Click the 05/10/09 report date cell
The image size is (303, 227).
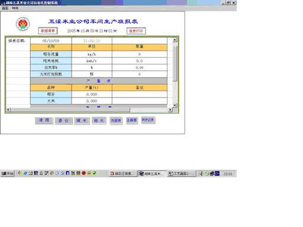(51, 41)
